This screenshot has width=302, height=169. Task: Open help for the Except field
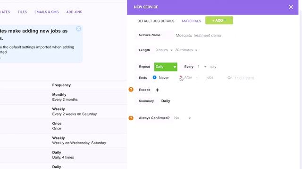(131, 90)
